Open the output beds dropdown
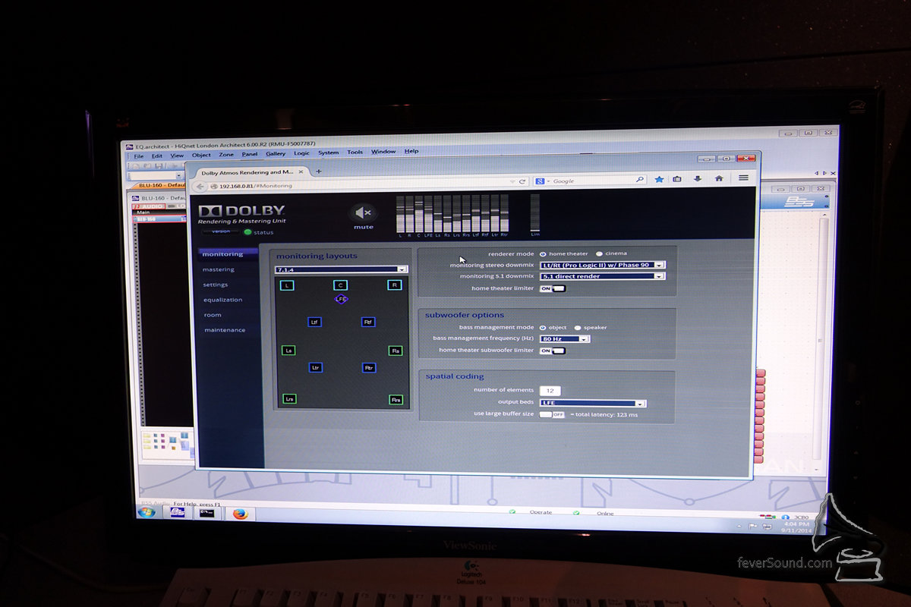 pyautogui.click(x=593, y=404)
